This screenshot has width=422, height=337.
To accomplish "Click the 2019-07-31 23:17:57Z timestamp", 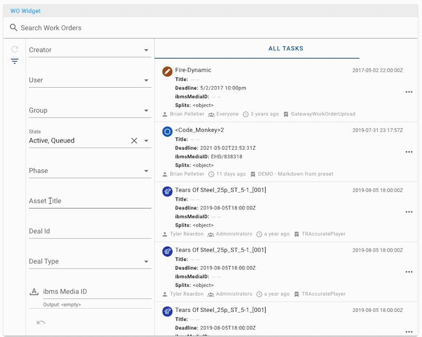I will (378, 130).
